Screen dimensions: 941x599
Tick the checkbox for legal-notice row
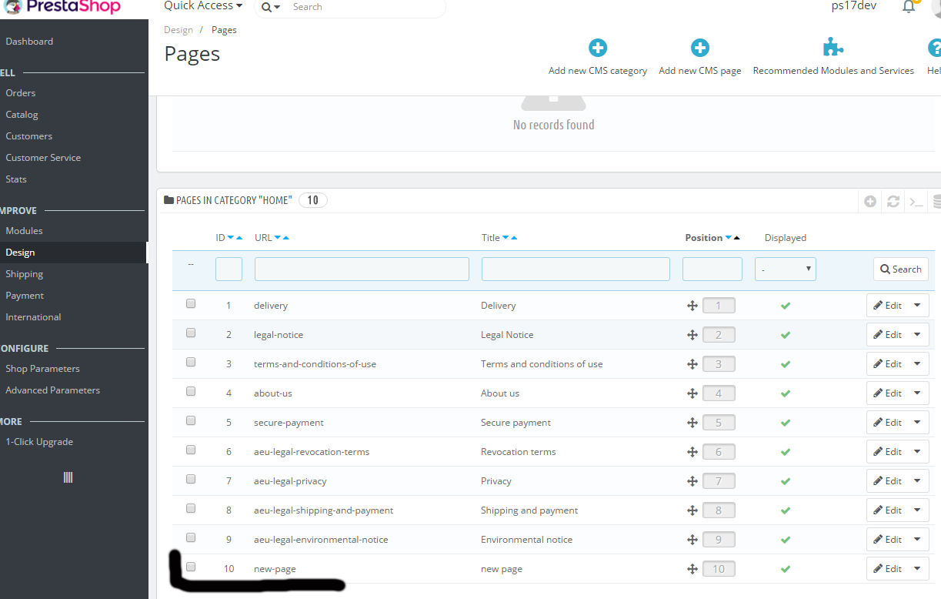click(x=191, y=333)
